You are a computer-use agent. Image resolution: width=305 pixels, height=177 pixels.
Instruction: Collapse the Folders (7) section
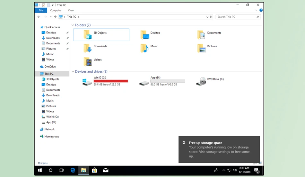point(73,25)
